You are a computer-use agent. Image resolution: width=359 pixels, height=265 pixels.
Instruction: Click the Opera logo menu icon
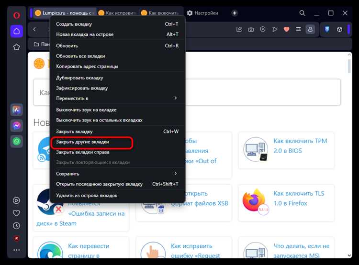pyautogui.click(x=16, y=15)
